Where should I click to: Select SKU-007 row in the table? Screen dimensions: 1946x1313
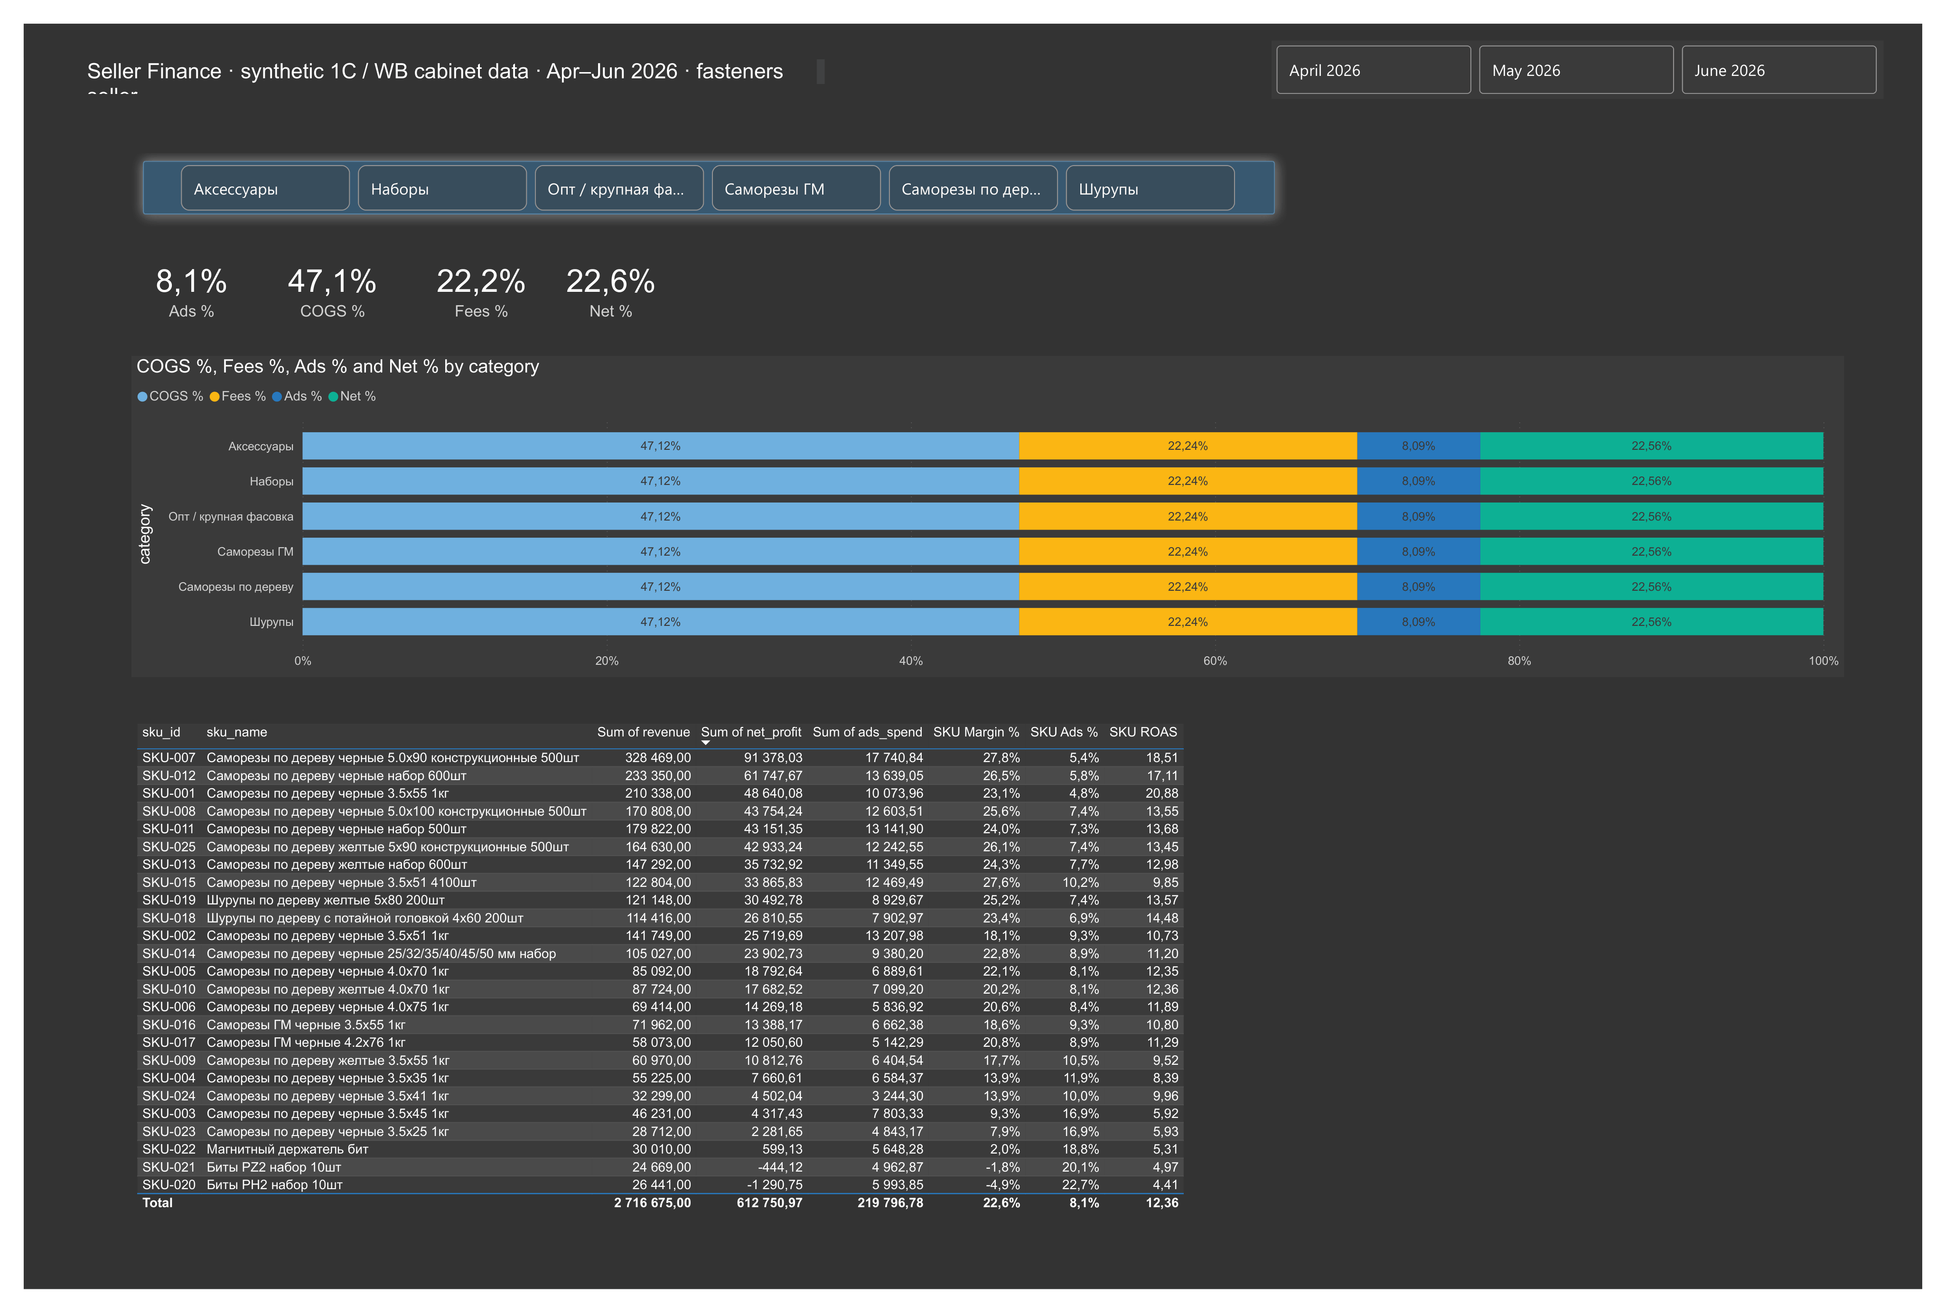click(660, 758)
